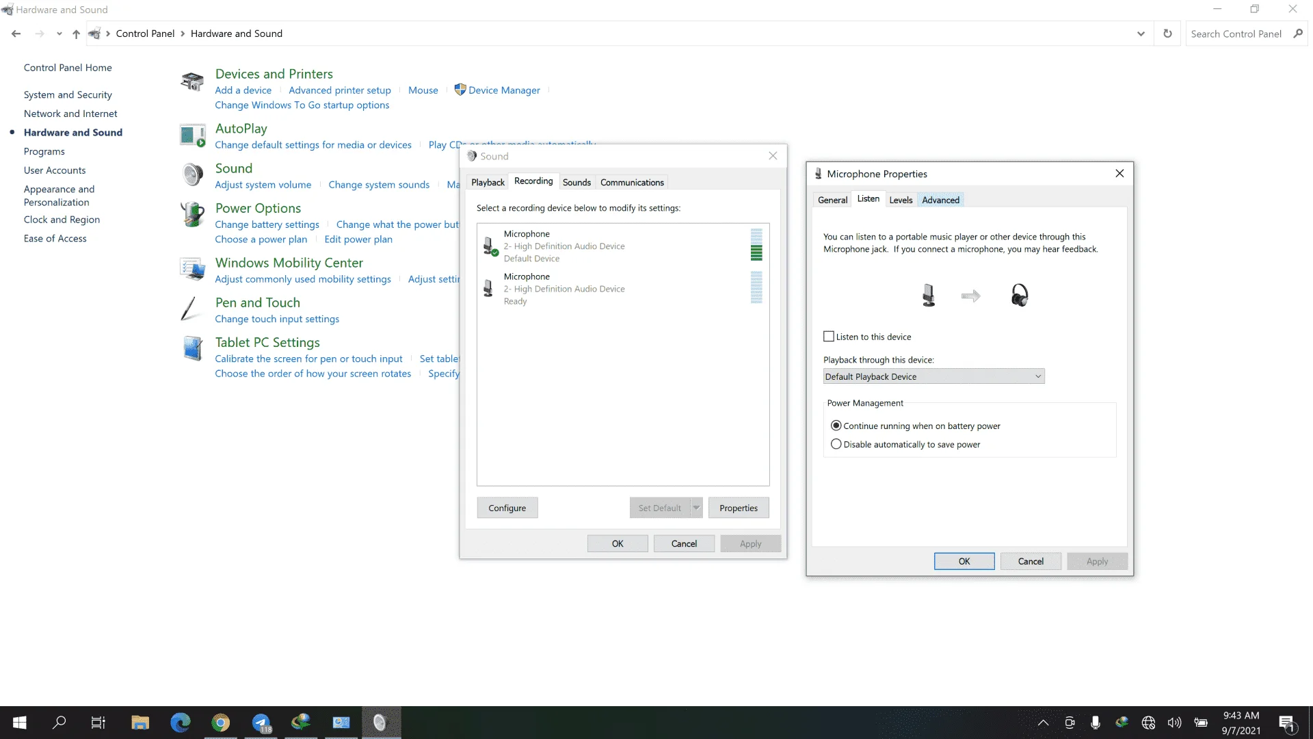Switch to General tab in Microphone Properties
Viewport: 1313px width, 739px height.
click(832, 200)
